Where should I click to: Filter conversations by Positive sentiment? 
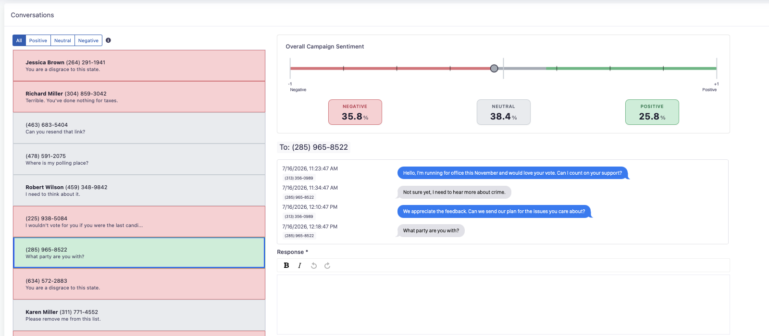[38, 40]
